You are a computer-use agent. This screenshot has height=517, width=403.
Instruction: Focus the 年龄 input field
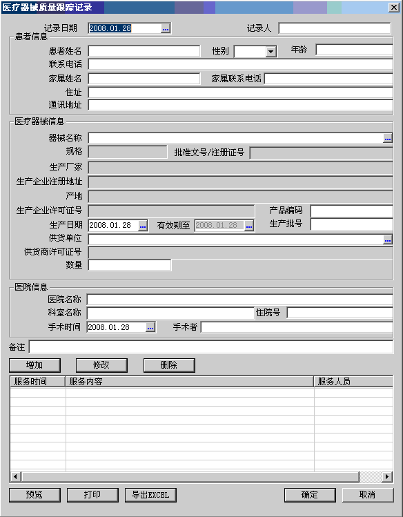coord(354,50)
